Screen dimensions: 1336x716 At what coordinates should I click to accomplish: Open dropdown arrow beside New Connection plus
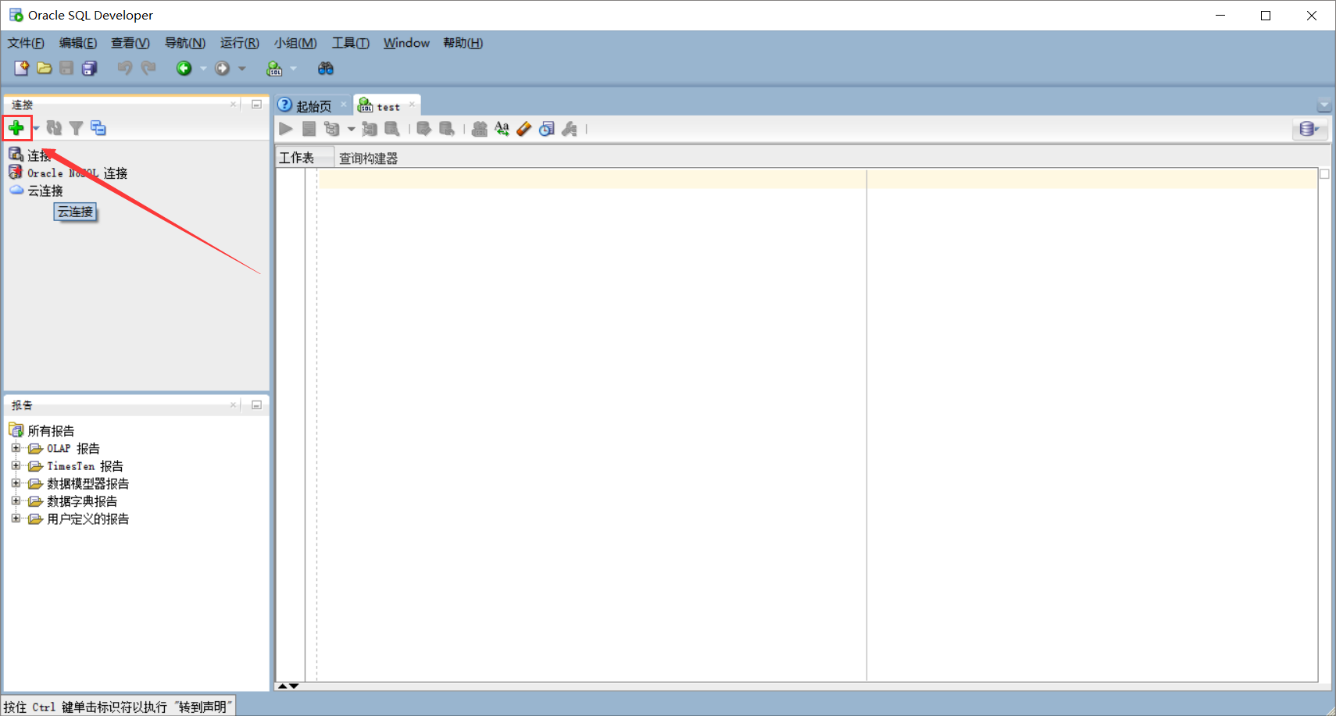tap(36, 128)
